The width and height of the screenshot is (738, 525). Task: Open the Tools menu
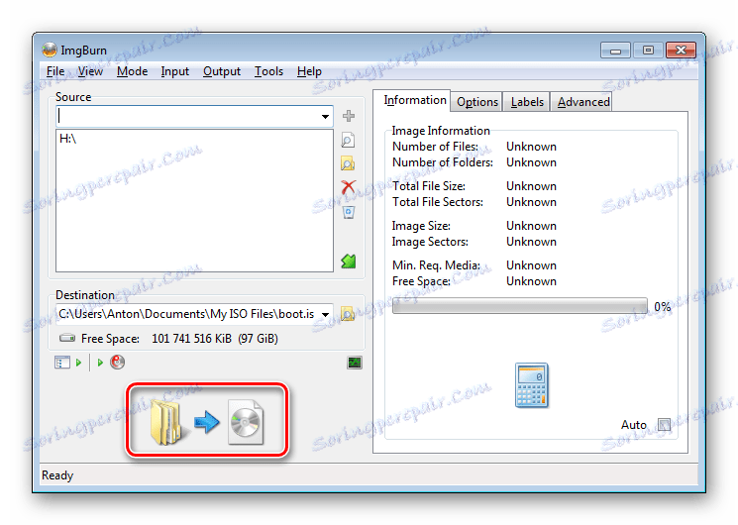[x=268, y=71]
